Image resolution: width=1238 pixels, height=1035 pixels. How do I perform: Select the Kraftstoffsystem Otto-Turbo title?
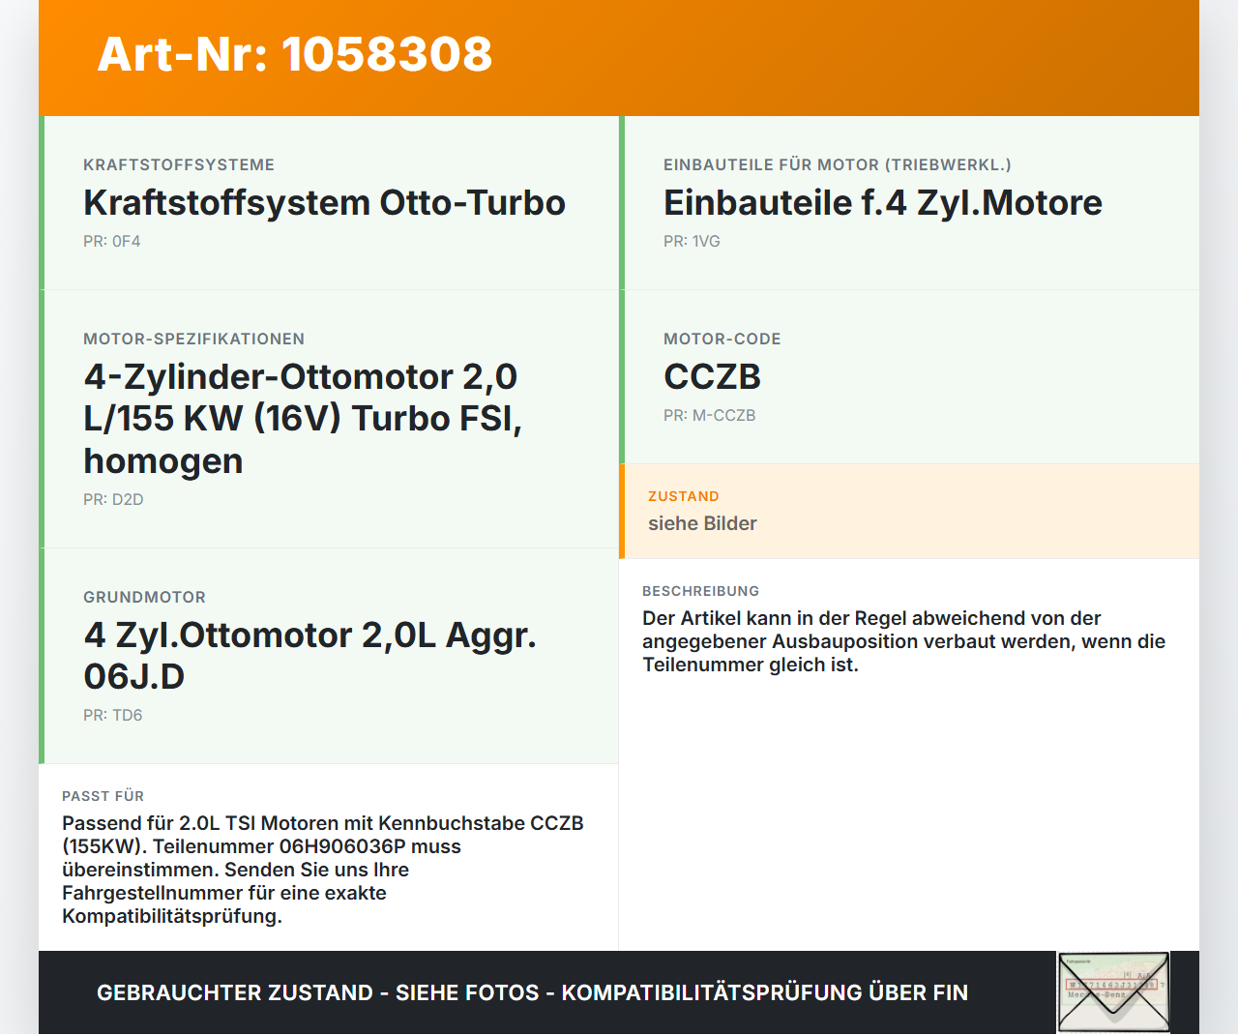tap(324, 202)
